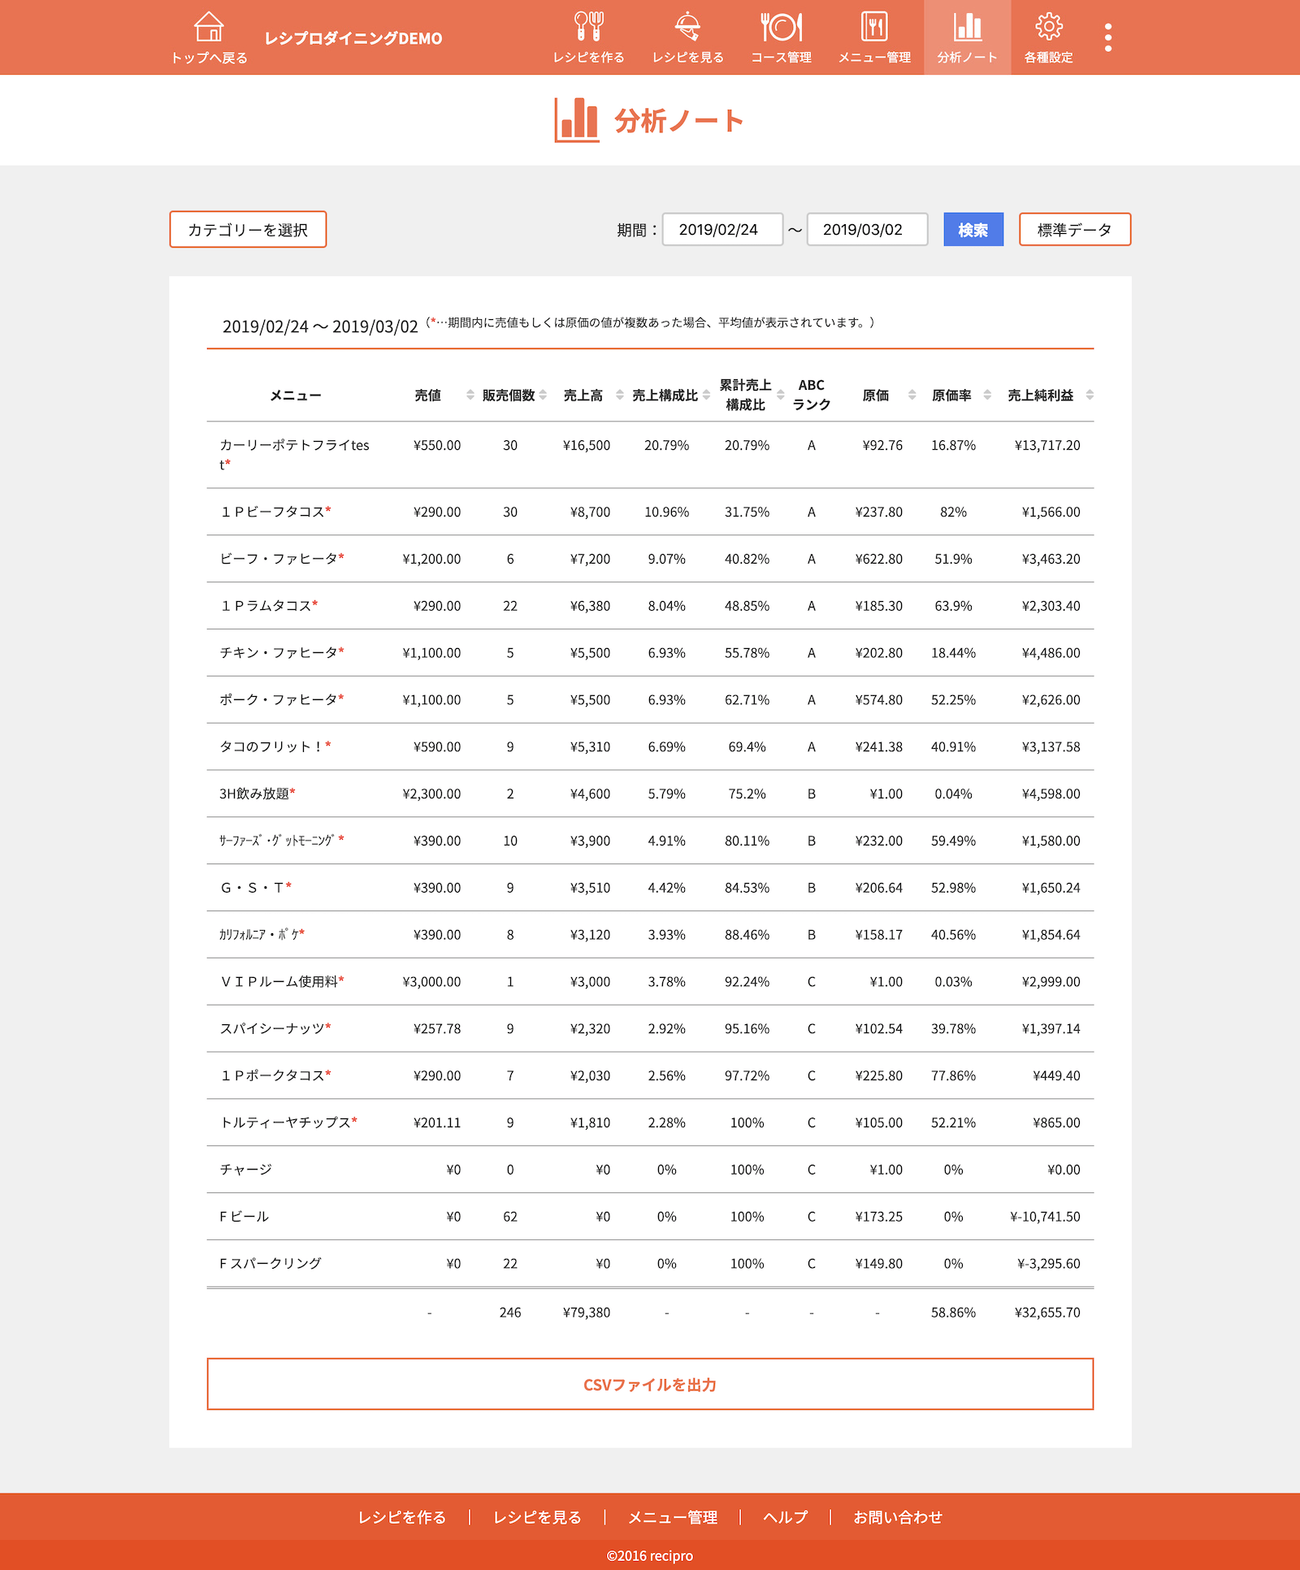Viewport: 1300px width, 1570px height.
Task: Open the レシピを見る serving dish icon
Action: click(x=687, y=27)
